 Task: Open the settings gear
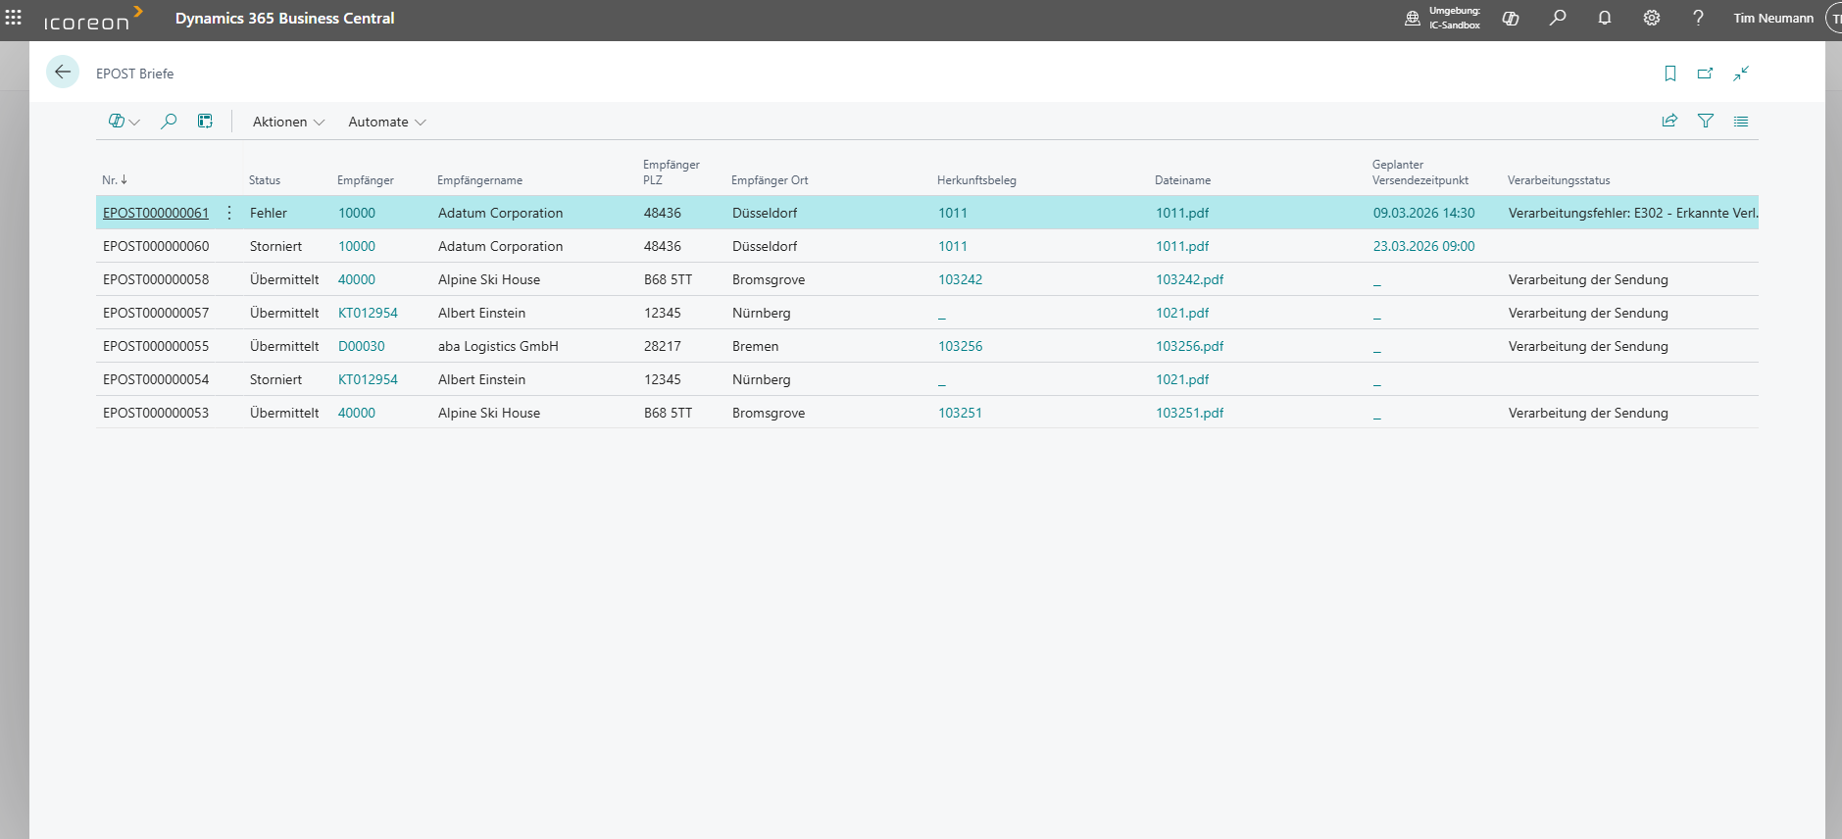pyautogui.click(x=1652, y=18)
